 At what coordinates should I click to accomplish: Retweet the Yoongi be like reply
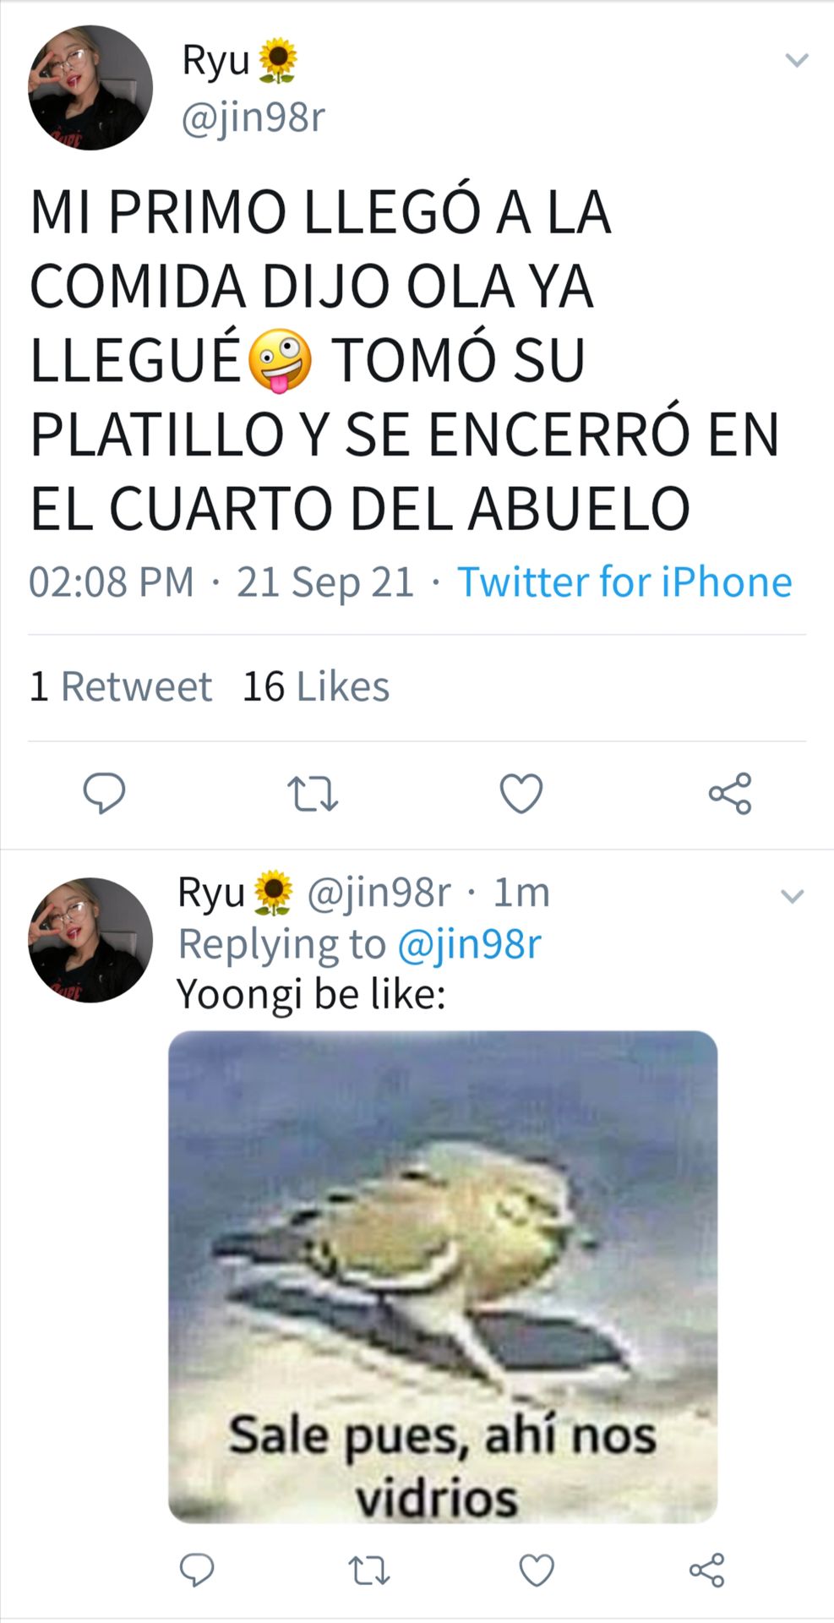click(369, 1571)
